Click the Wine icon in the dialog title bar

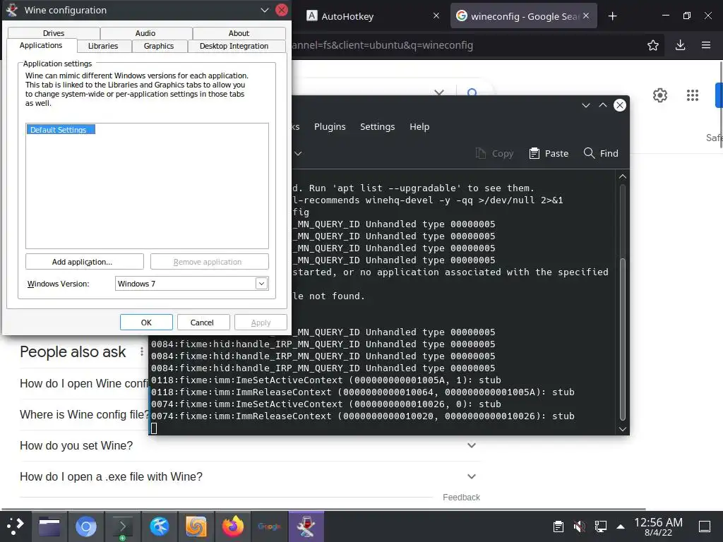tap(12, 10)
